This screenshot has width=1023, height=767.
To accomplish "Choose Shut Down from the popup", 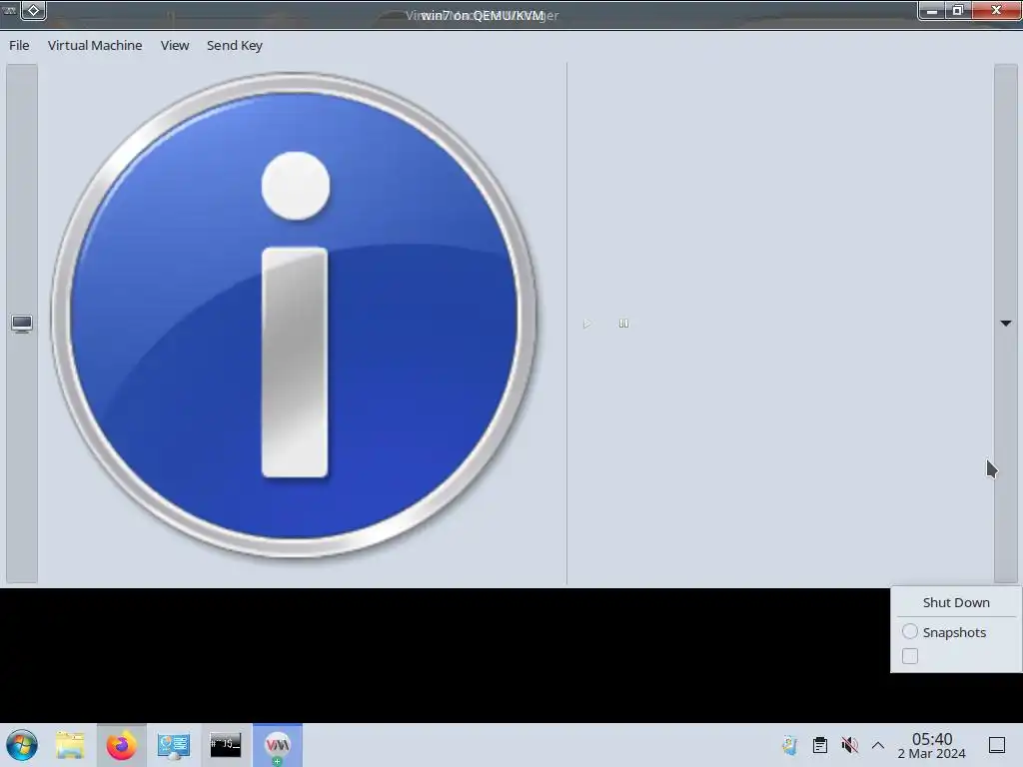I will tap(956, 602).
